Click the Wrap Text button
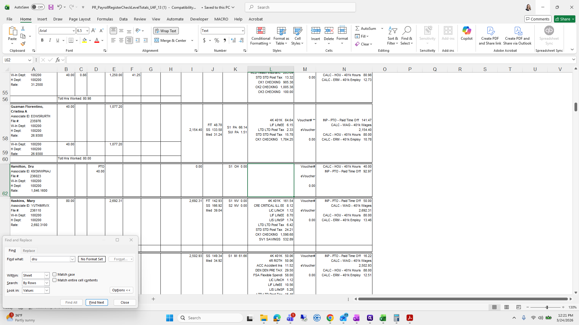Image resolution: width=579 pixels, height=325 pixels. coord(166,31)
